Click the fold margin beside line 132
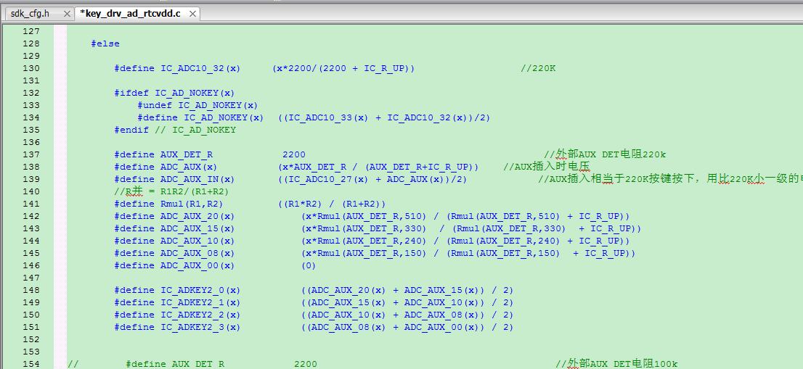Image resolution: width=803 pixels, height=369 pixels. click(x=60, y=93)
